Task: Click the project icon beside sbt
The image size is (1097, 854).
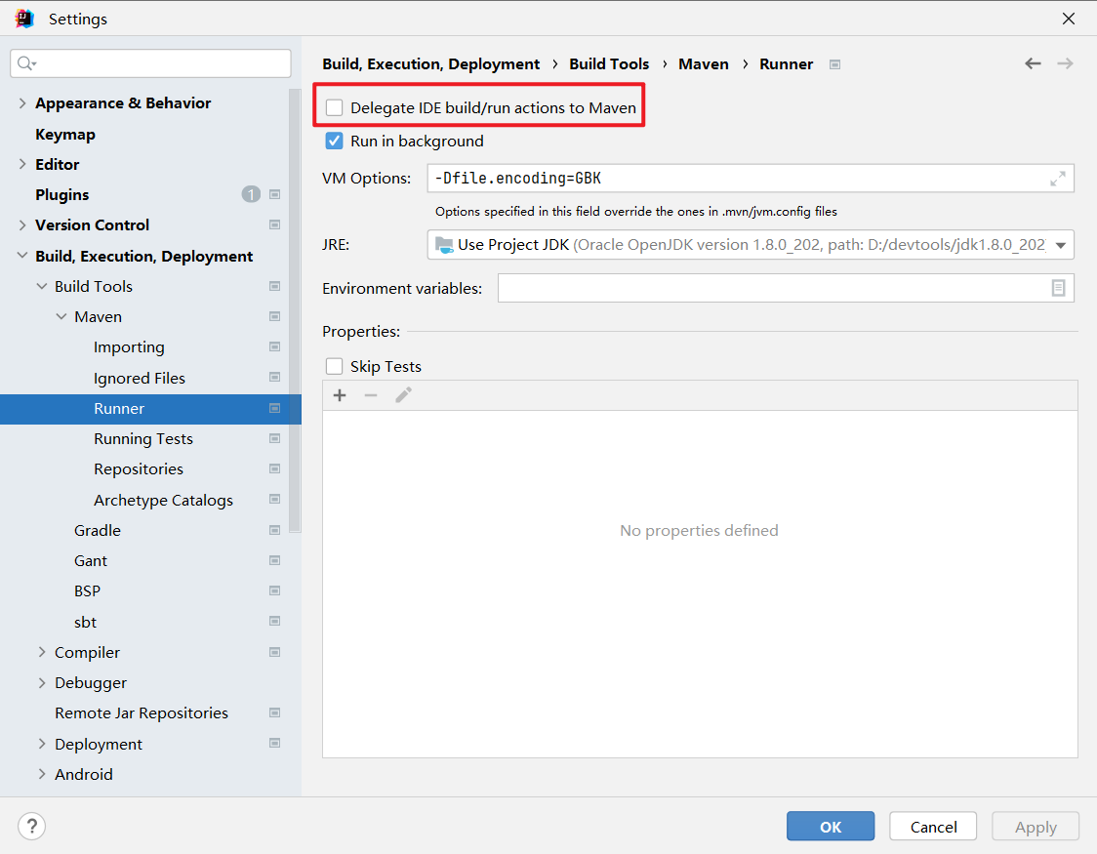Action: (x=275, y=622)
